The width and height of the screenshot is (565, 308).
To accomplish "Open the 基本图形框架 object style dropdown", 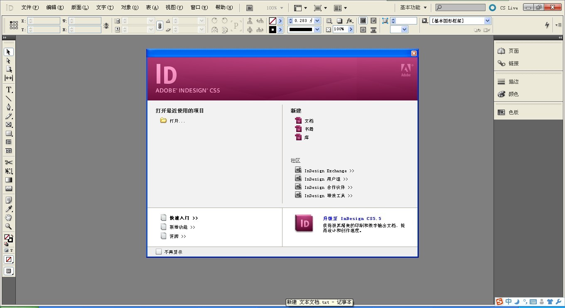I will [x=487, y=21].
